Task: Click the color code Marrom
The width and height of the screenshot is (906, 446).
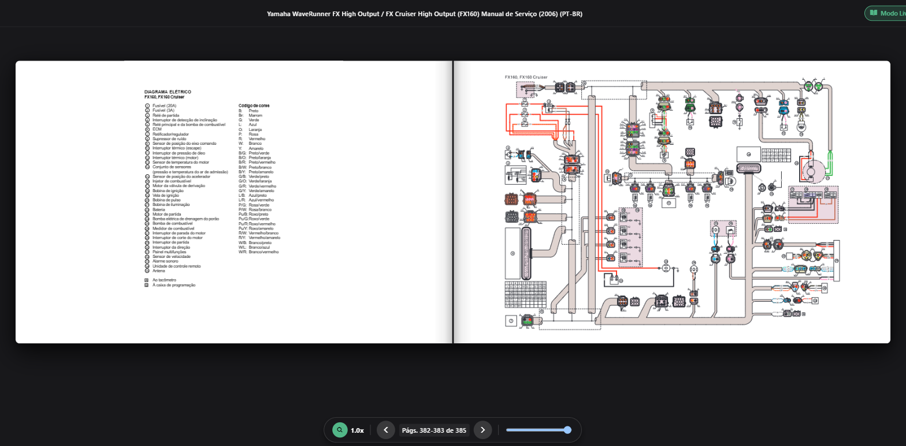Action: [255, 115]
